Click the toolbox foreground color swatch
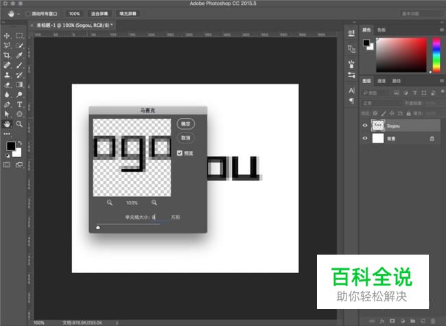Image resolution: width=446 pixels, height=326 pixels. coord(11,146)
